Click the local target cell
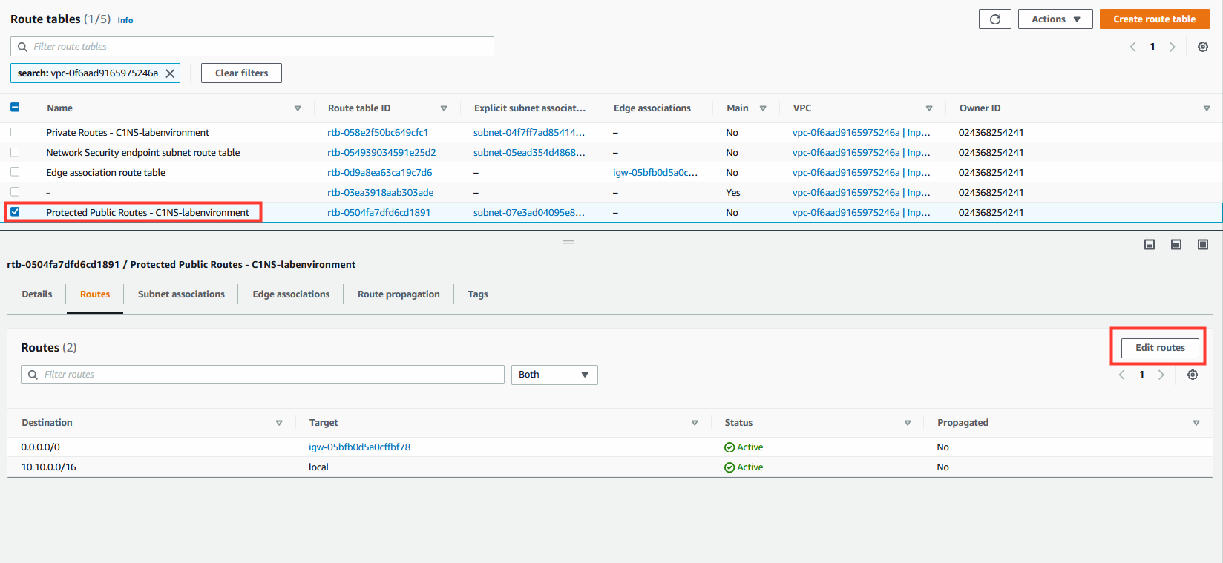 coord(318,467)
